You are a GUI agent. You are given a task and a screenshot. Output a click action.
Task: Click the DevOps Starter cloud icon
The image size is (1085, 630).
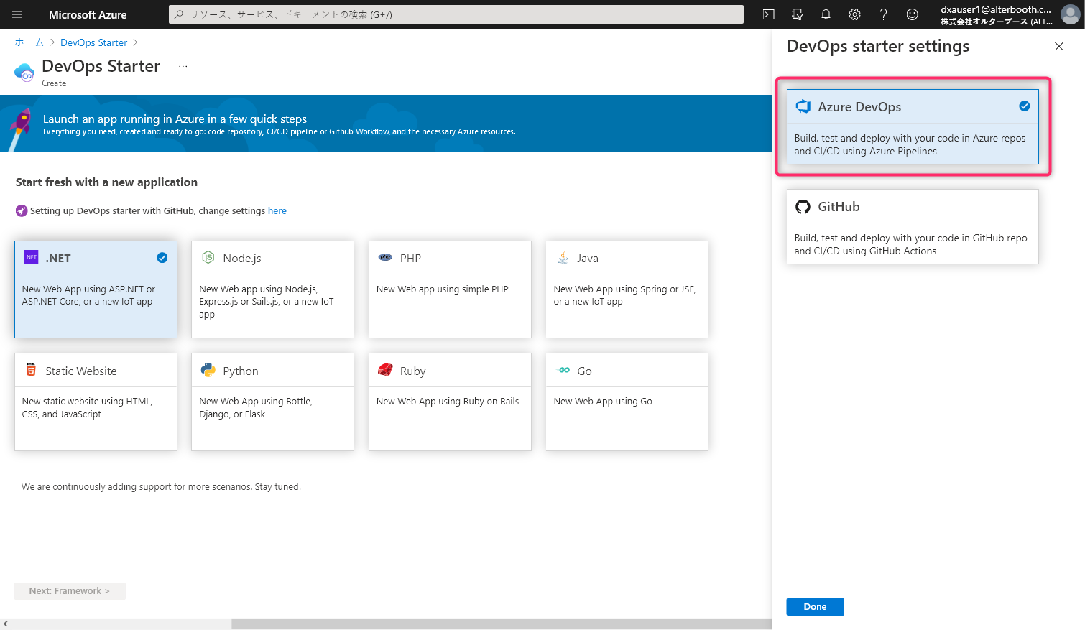[24, 73]
